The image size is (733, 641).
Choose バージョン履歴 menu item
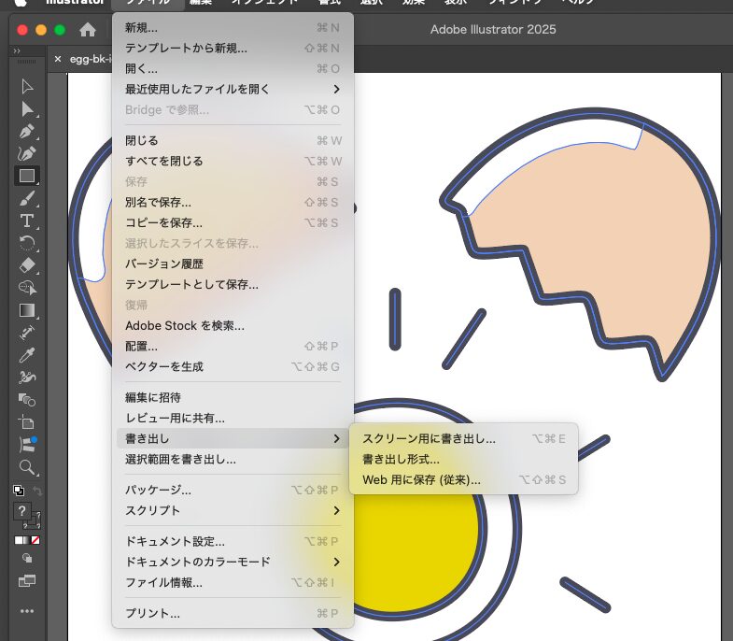click(x=233, y=264)
